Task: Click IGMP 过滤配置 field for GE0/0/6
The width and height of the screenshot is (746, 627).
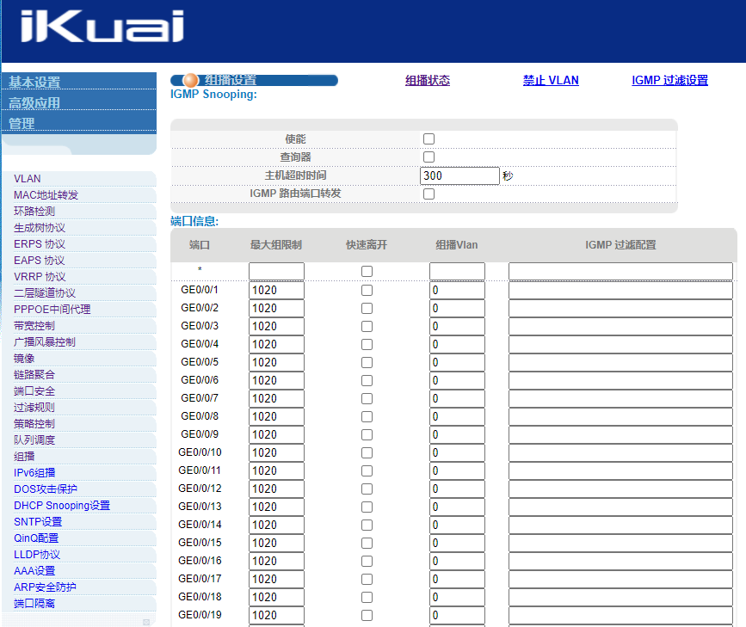Action: coord(620,380)
